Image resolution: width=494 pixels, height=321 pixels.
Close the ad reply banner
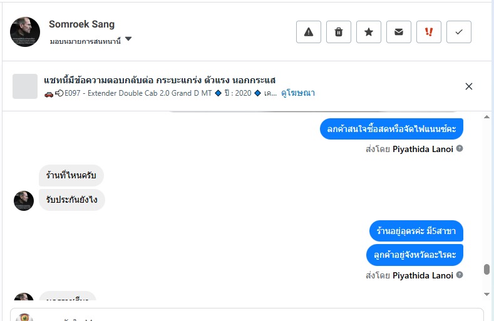click(469, 86)
